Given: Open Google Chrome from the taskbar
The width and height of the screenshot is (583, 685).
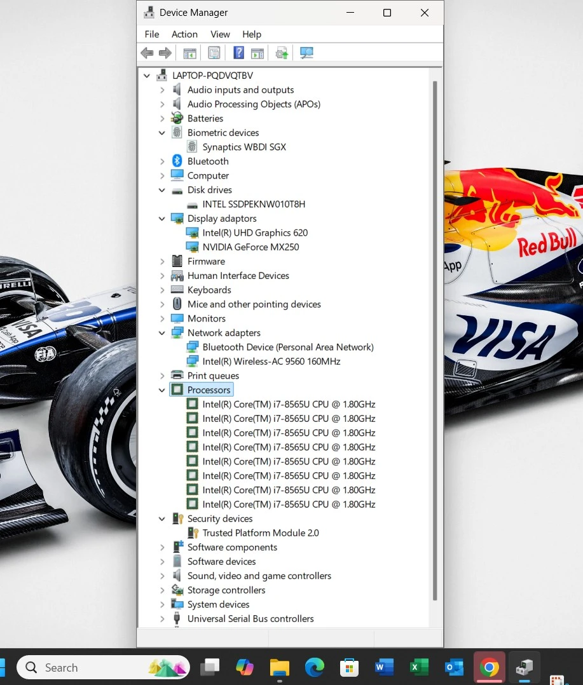Looking at the screenshot, I should (489, 667).
